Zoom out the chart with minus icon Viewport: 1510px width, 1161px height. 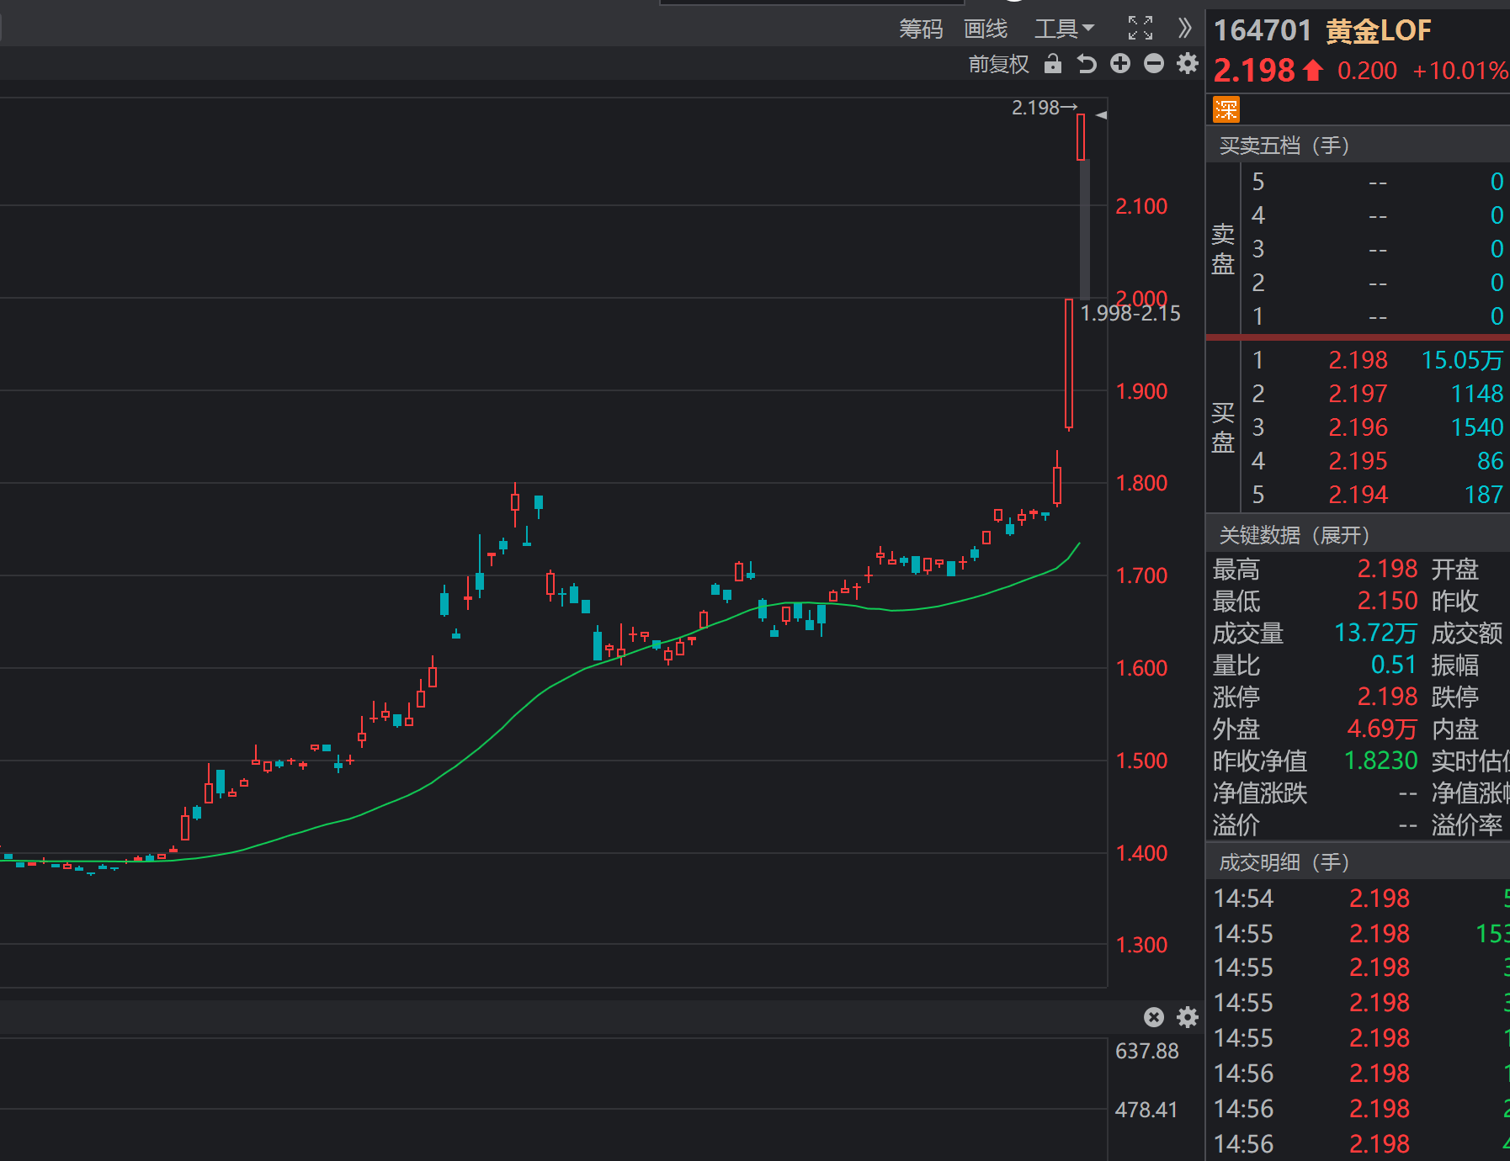click(1154, 64)
